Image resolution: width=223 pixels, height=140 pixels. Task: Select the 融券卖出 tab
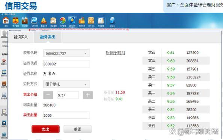click(48, 37)
